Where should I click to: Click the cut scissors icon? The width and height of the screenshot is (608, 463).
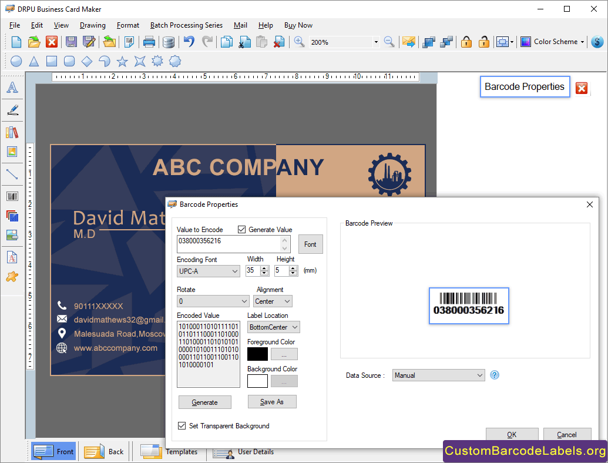click(x=244, y=42)
